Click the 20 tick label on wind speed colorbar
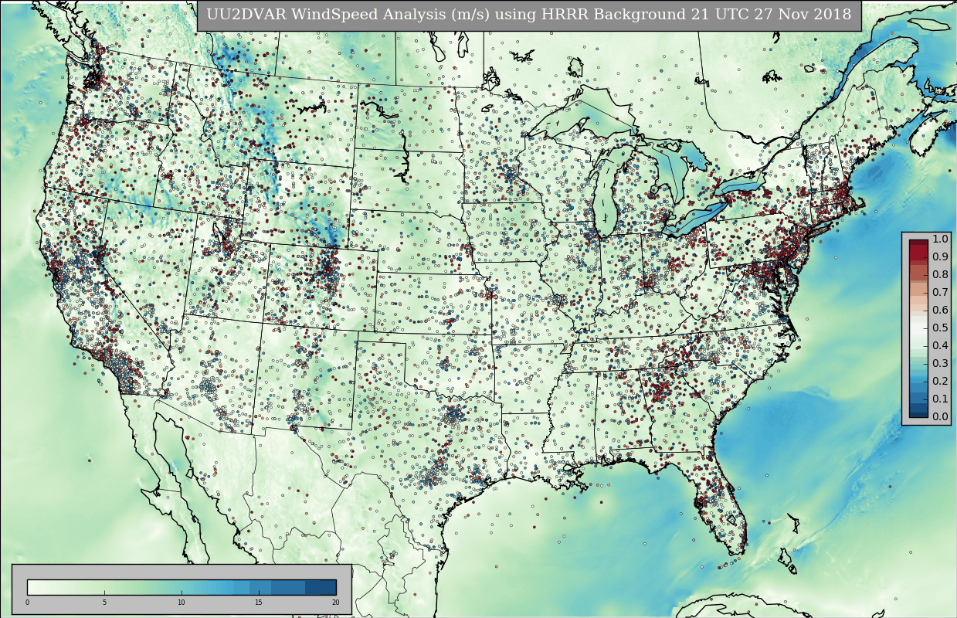 click(x=335, y=603)
